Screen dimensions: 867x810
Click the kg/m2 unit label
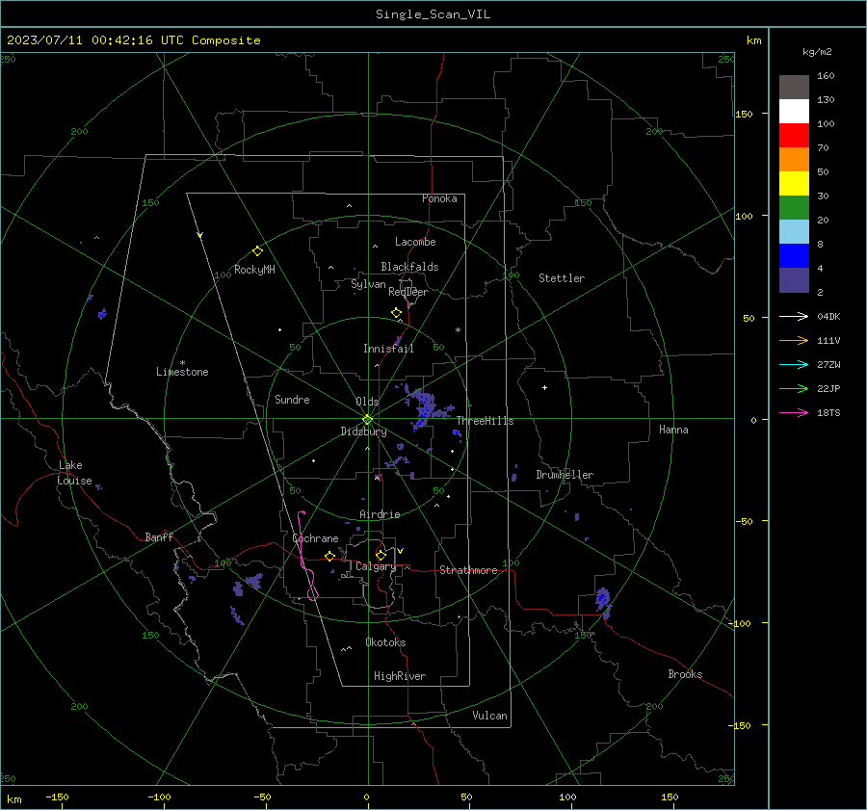click(817, 51)
